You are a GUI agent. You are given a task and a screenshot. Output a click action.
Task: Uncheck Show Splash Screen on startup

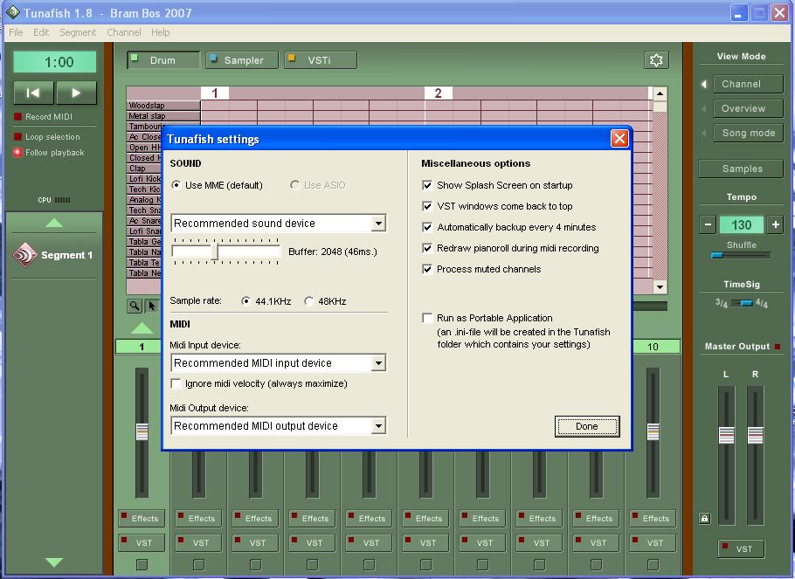point(427,185)
